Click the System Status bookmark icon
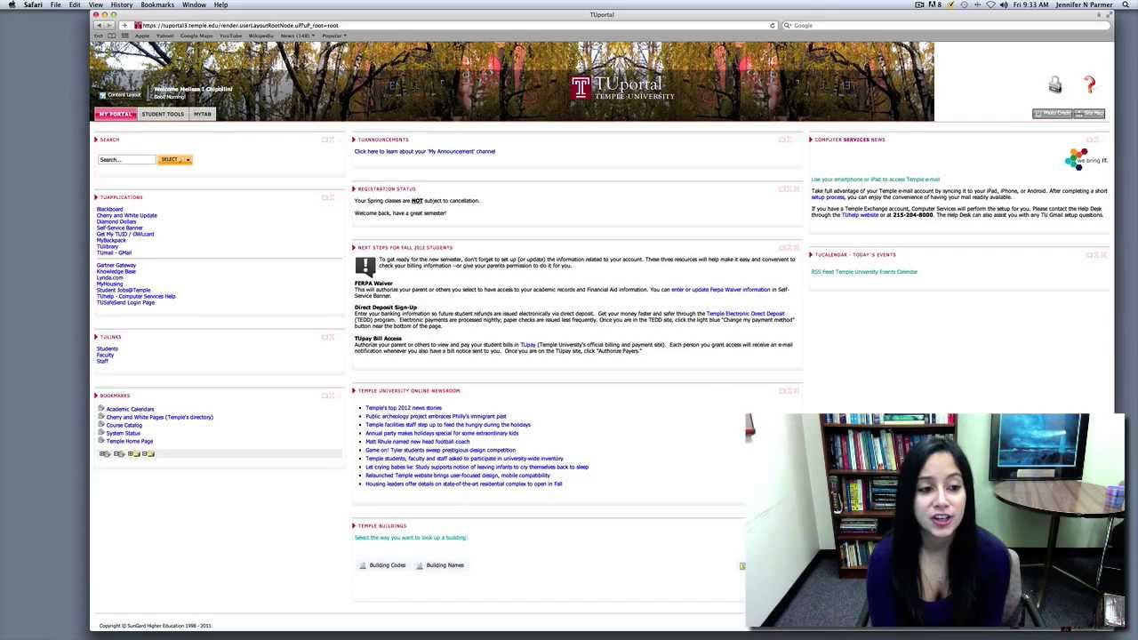 [x=101, y=433]
